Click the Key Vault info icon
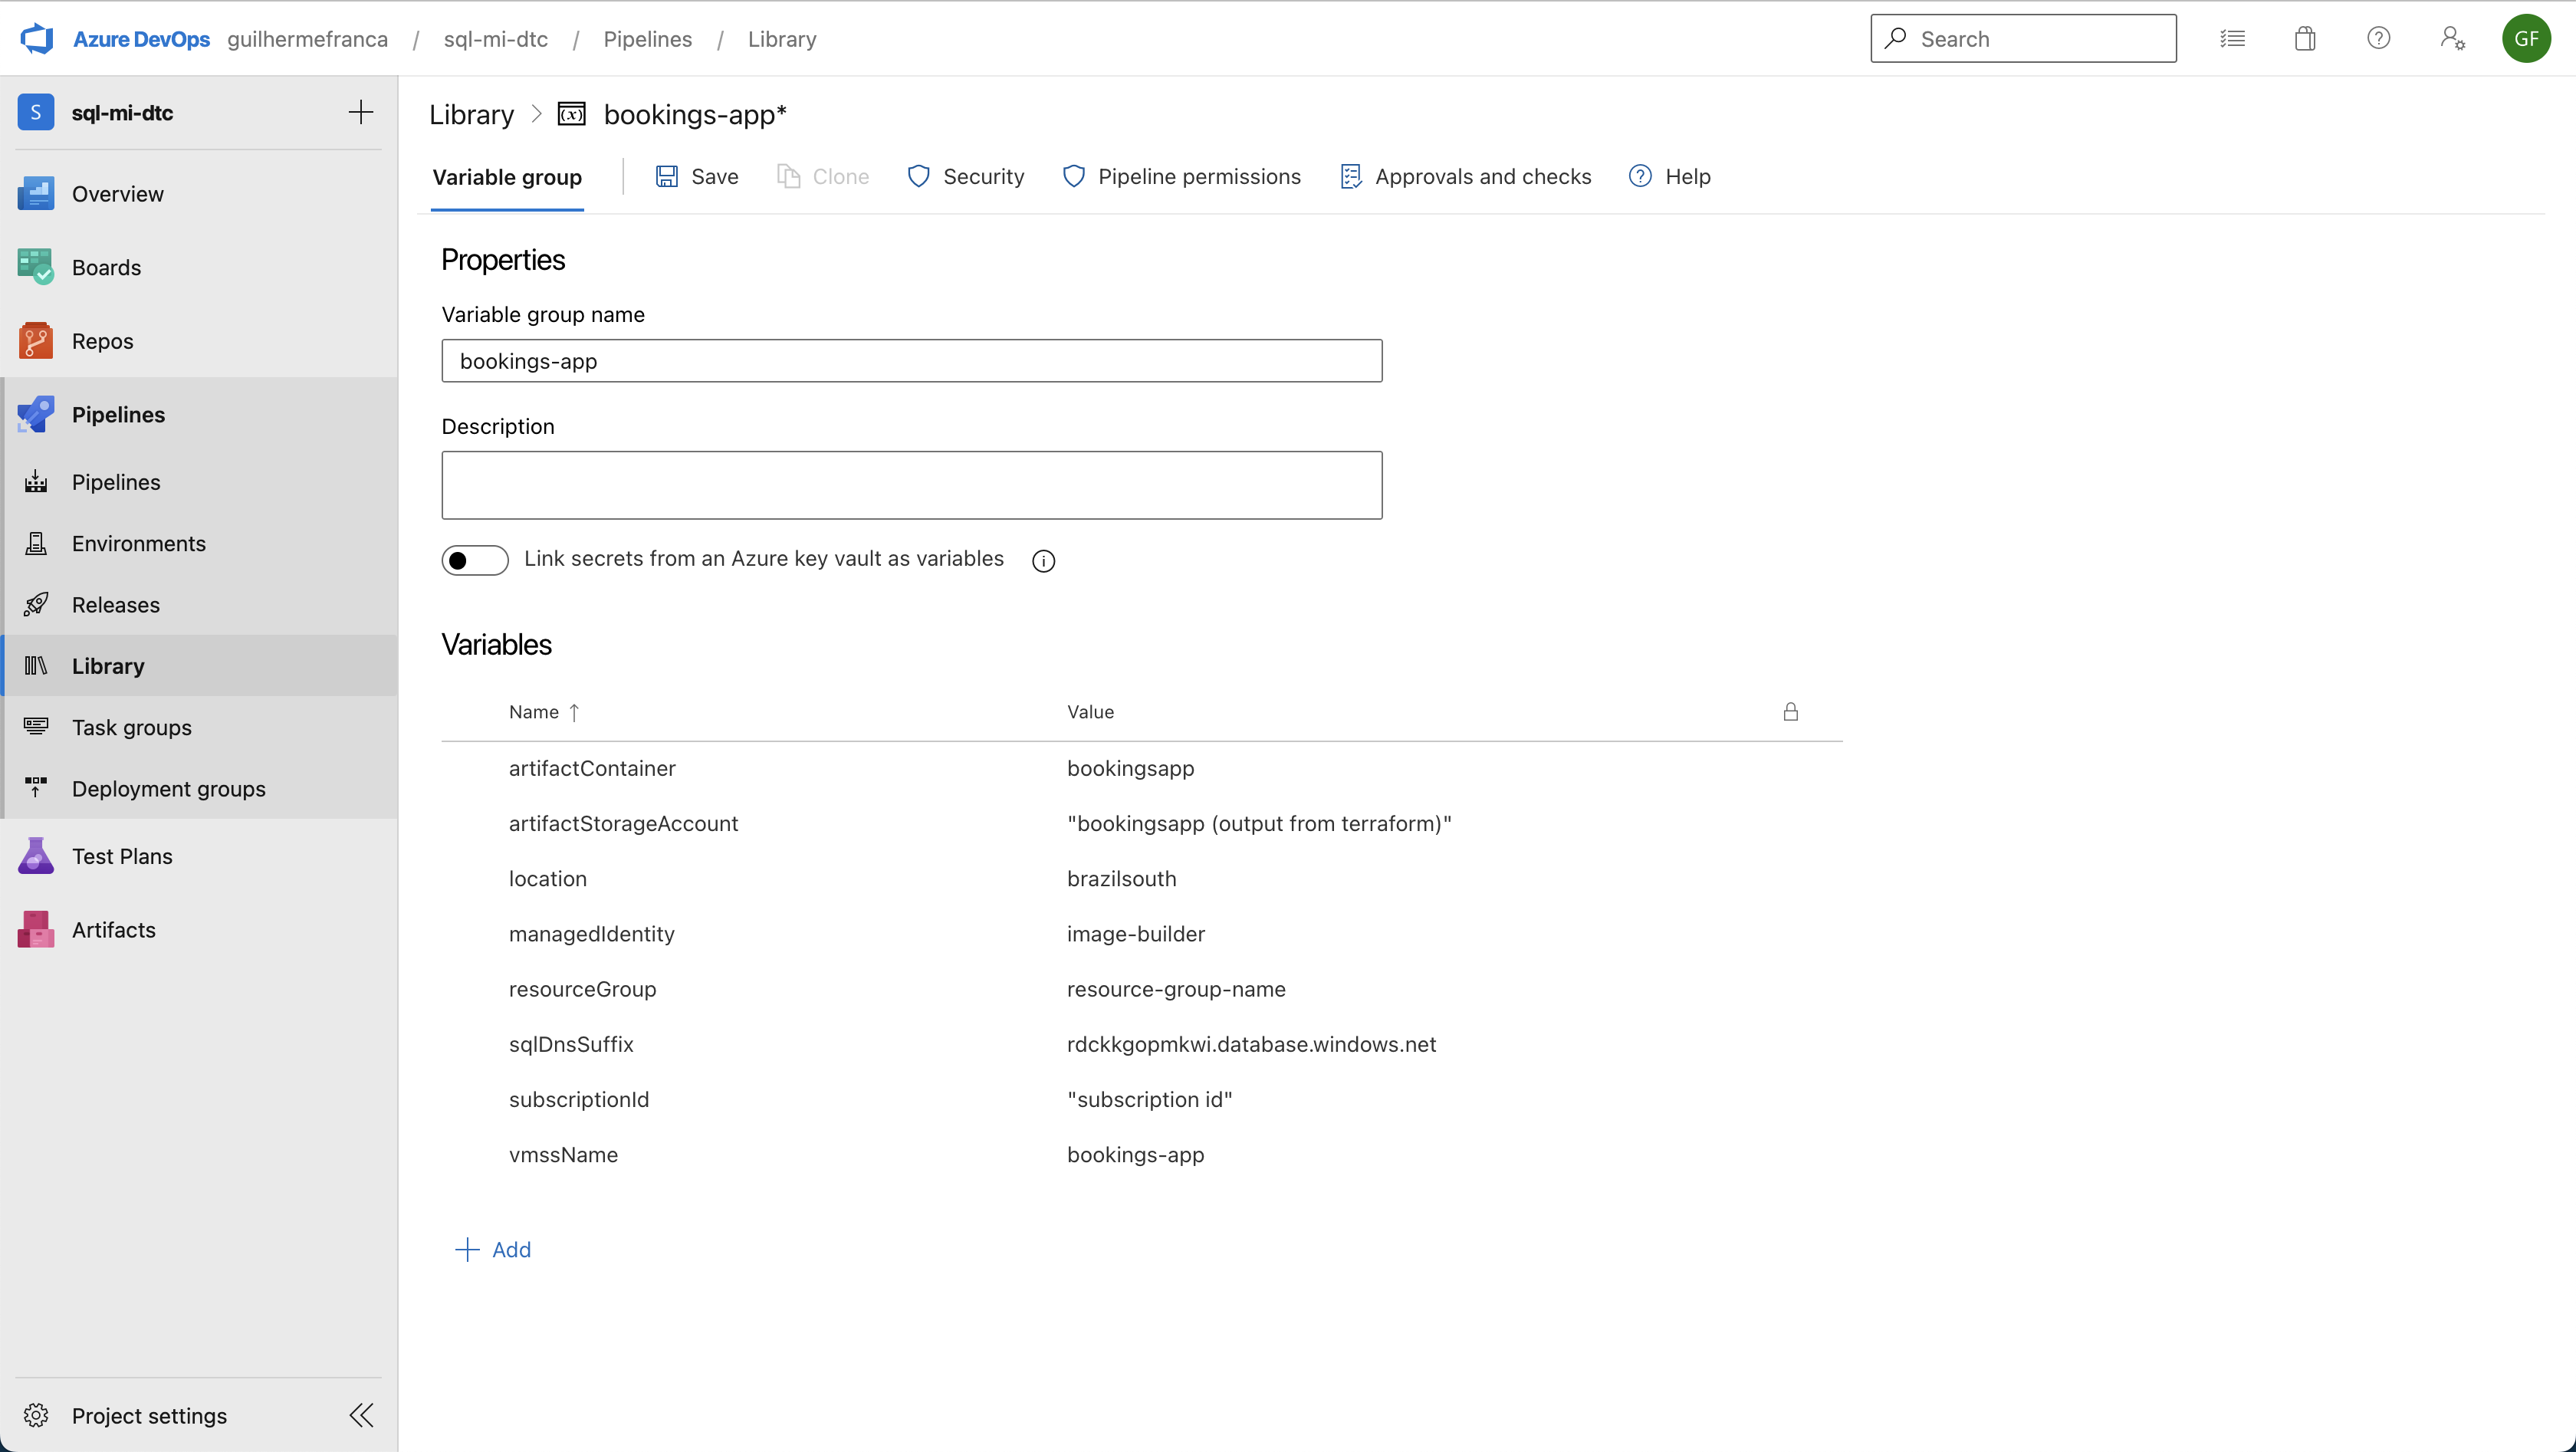2576x1452 pixels. [x=1043, y=561]
